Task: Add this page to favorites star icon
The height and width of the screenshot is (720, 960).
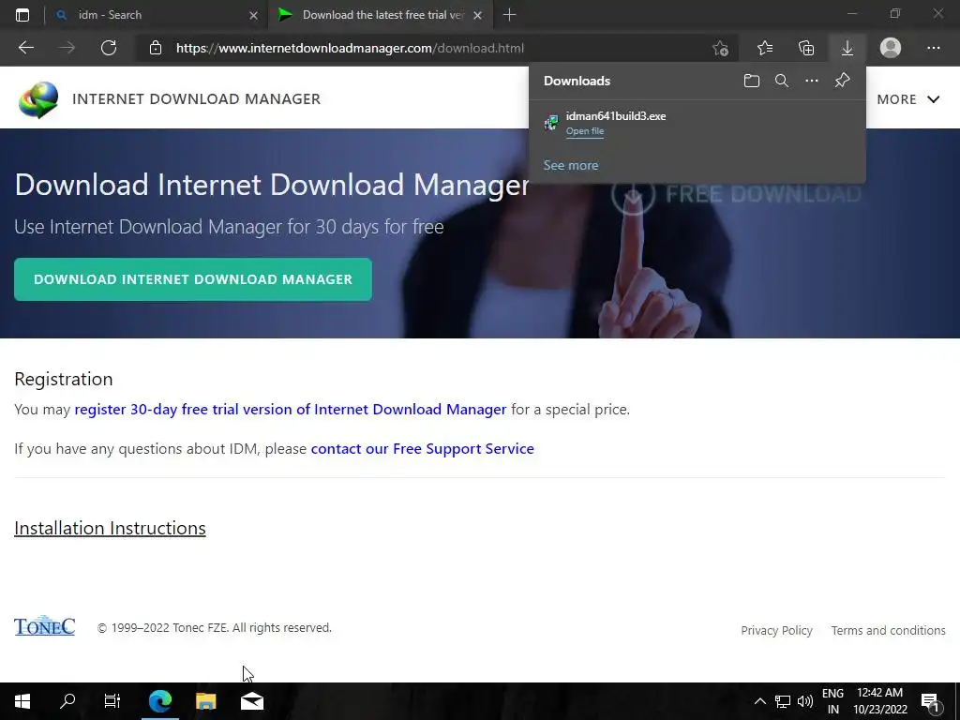Action: pos(721,48)
